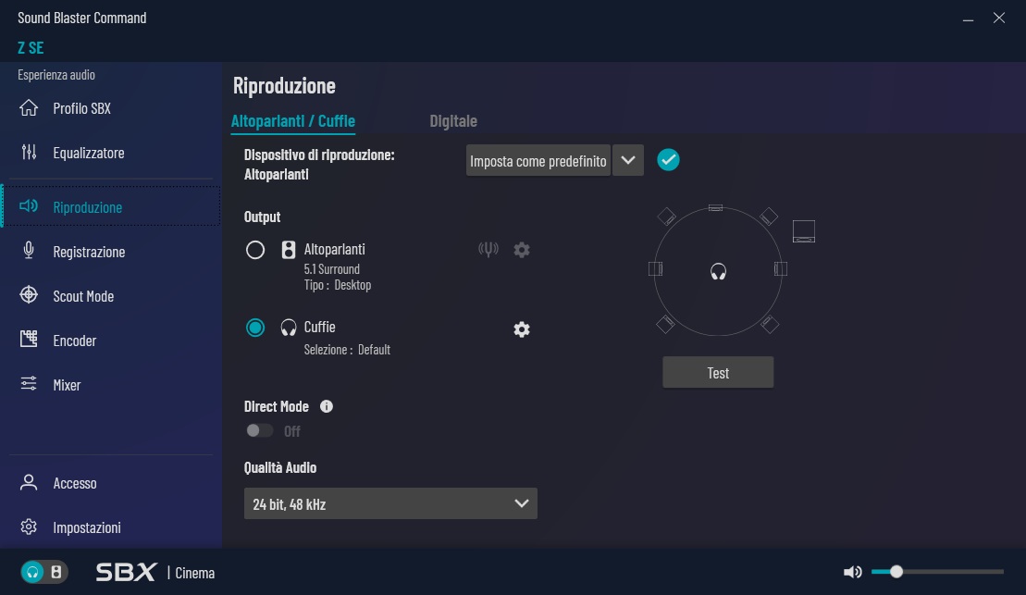Click the Test button
This screenshot has width=1026, height=595.
click(x=718, y=372)
